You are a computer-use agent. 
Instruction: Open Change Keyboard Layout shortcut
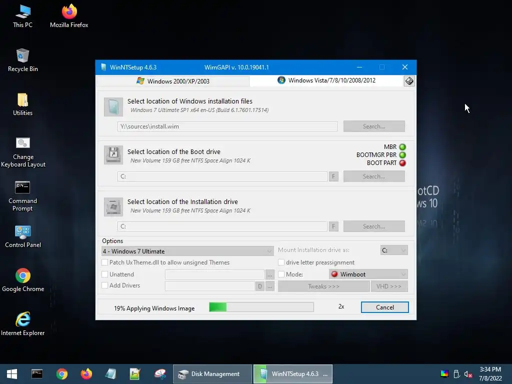(23, 152)
